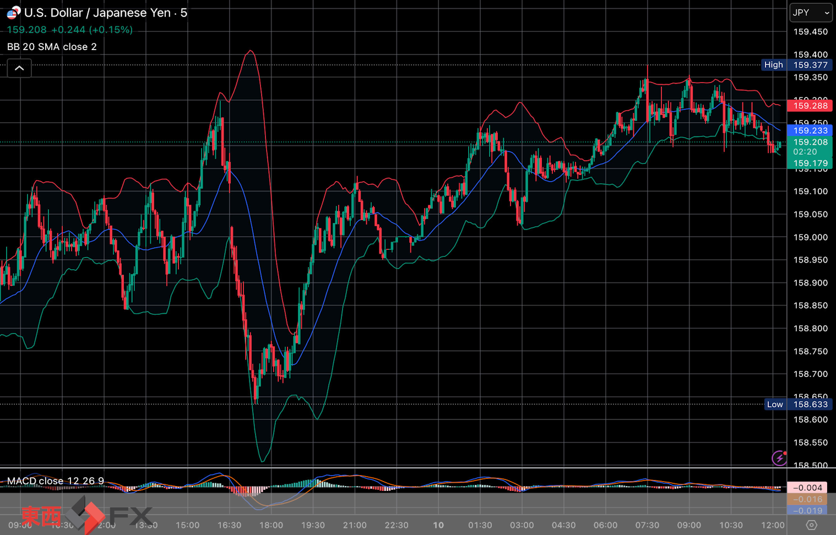Screen dimensions: 836x535
Task: Click the High 159.377 price label
Action: (796, 65)
